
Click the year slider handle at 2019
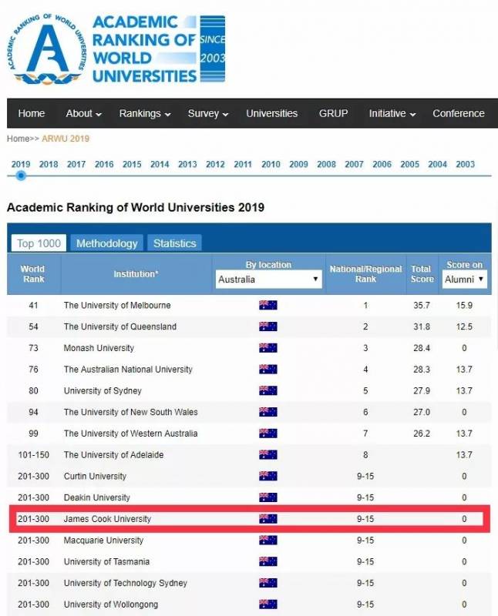[x=21, y=176]
